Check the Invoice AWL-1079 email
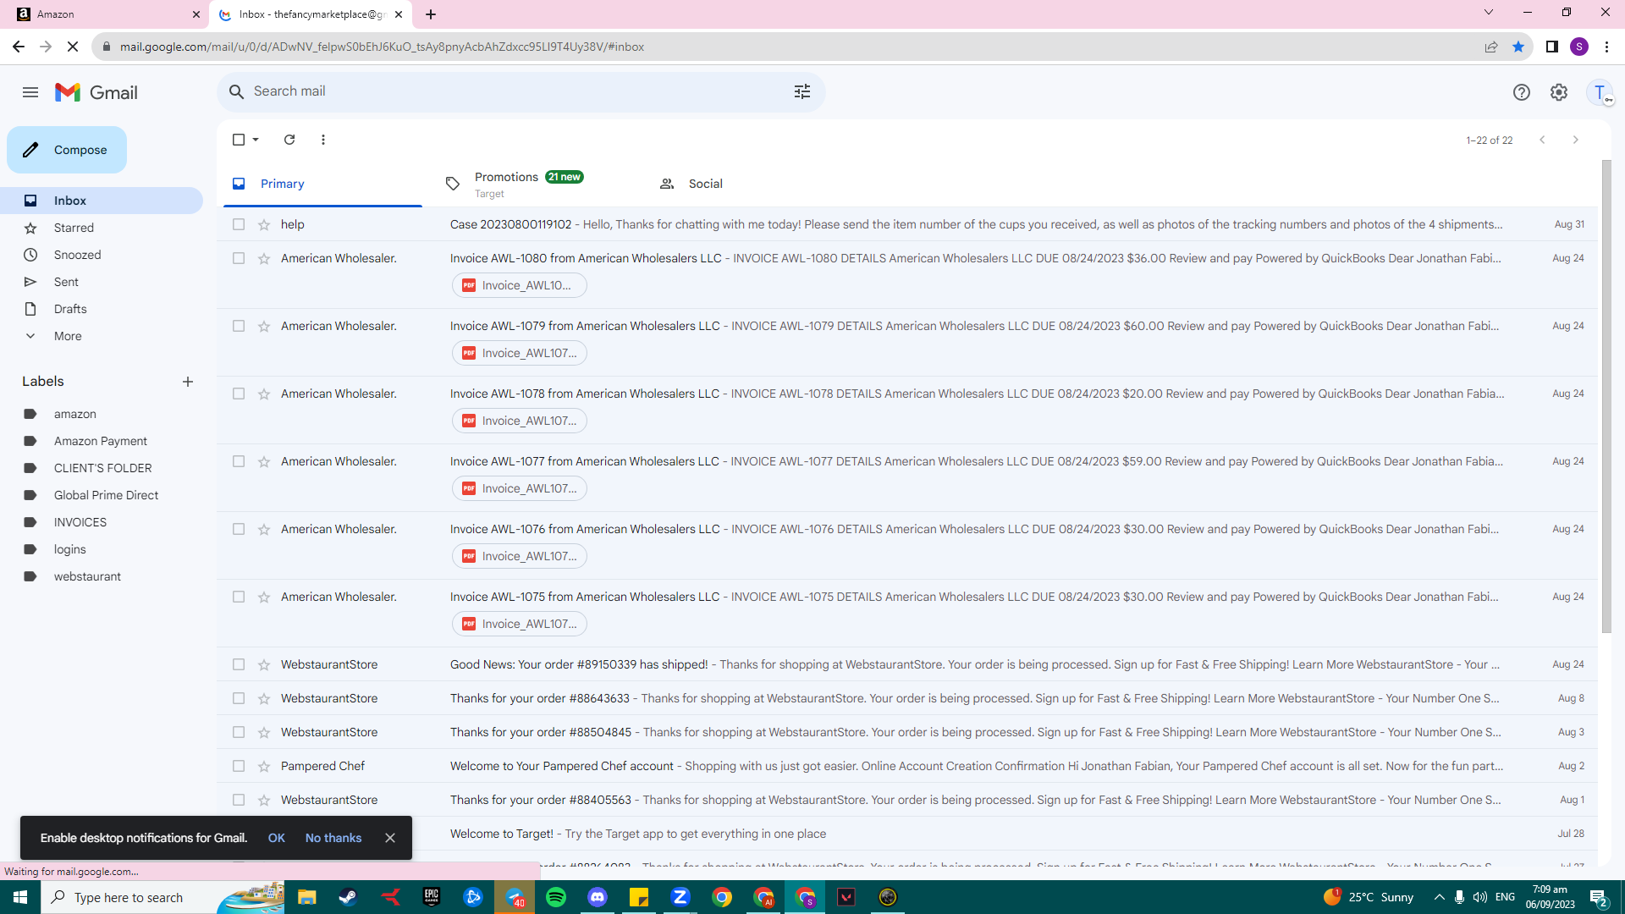 pos(239,326)
